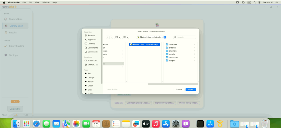
Task: Eject the VMware volume
Action: [97, 65]
